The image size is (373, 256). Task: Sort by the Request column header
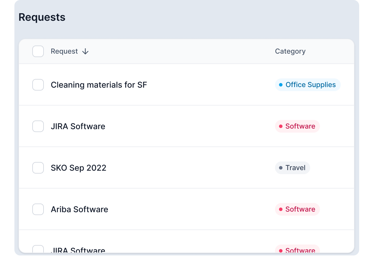(x=64, y=52)
